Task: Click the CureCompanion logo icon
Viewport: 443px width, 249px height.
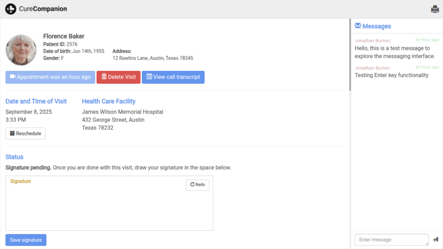Action: click(x=11, y=9)
